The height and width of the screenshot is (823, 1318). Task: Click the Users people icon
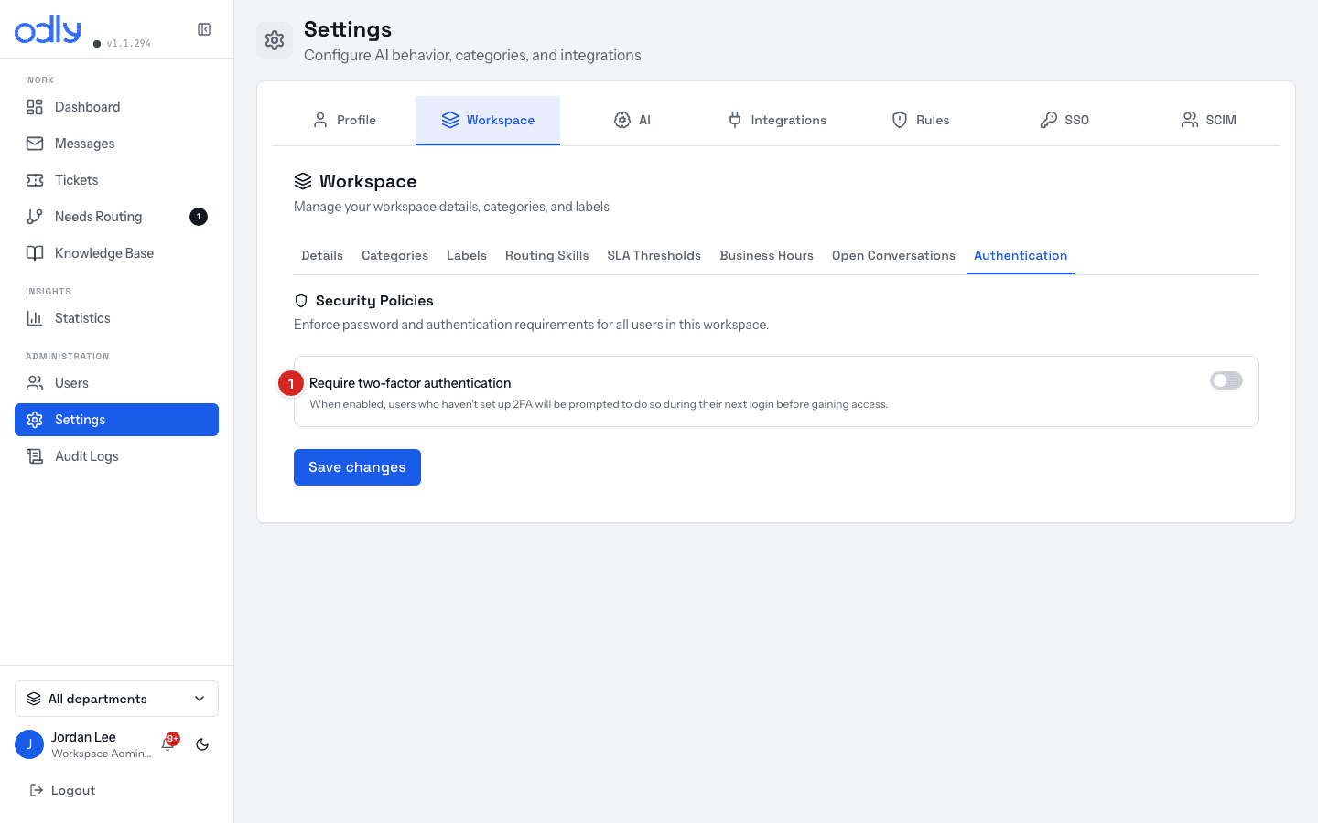click(35, 383)
